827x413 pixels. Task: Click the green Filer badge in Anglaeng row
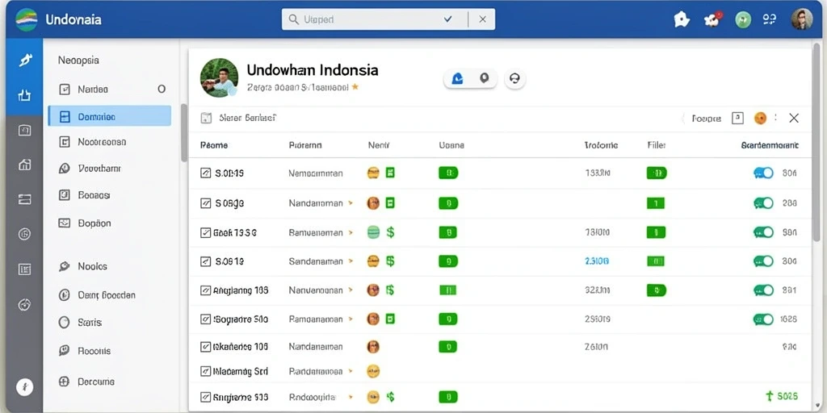(657, 290)
